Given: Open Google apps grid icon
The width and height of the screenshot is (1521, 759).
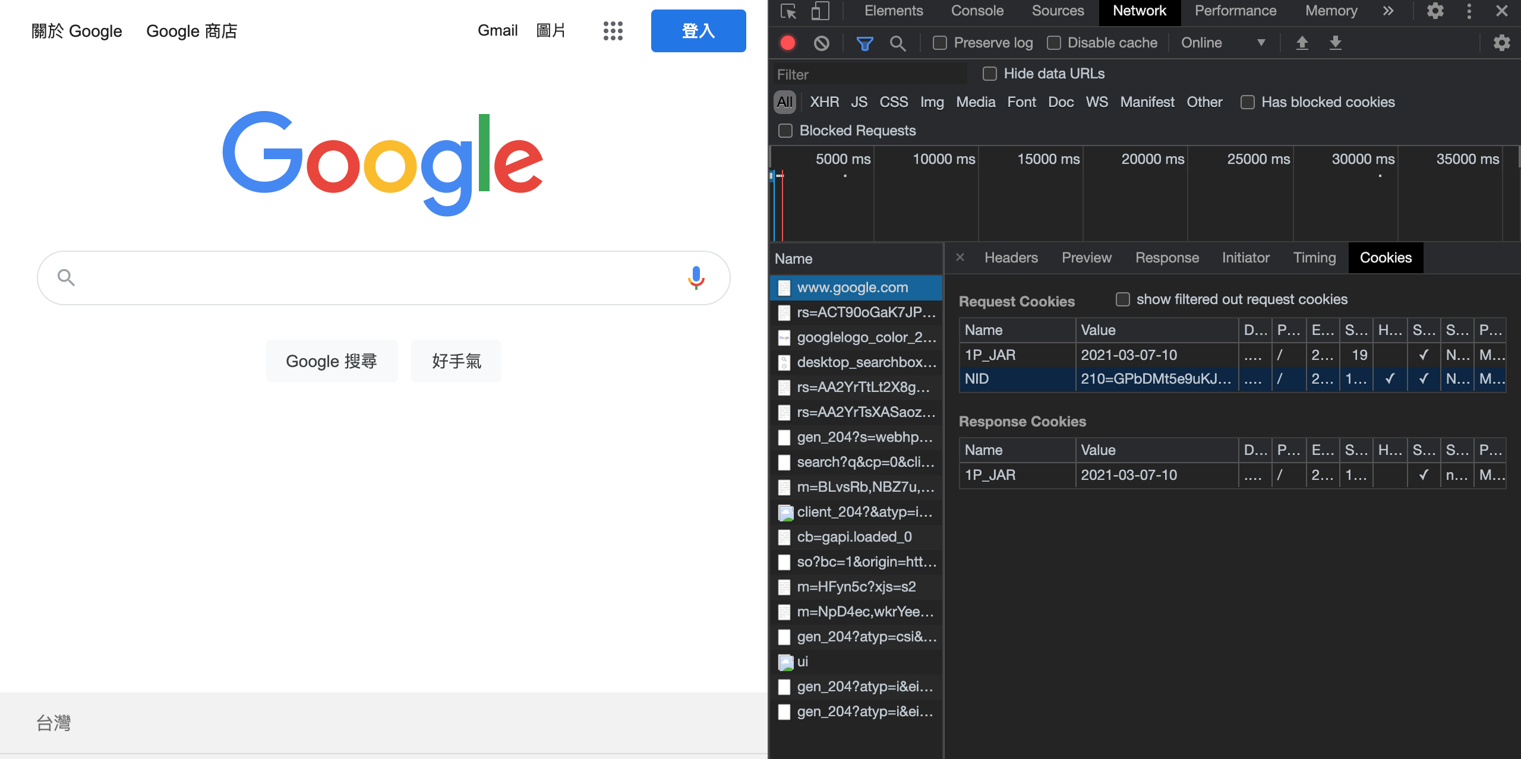Looking at the screenshot, I should pos(613,31).
